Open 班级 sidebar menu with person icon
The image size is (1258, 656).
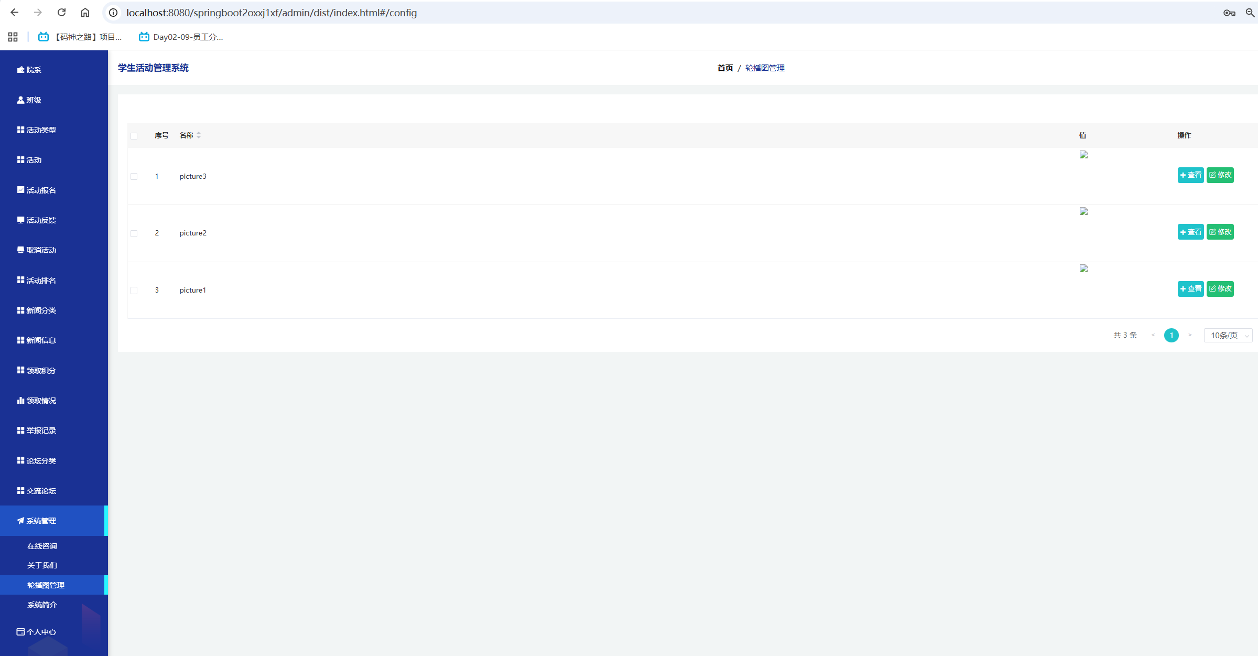point(34,100)
